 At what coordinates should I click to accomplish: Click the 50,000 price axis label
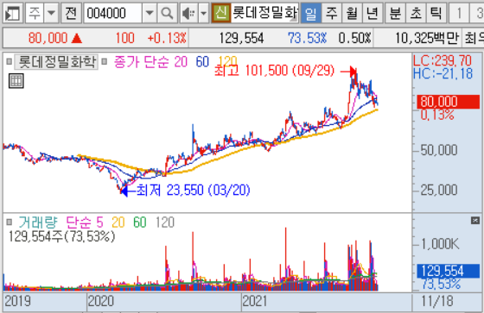tap(439, 150)
